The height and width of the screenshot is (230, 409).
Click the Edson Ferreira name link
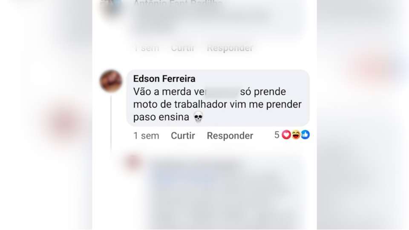pyautogui.click(x=164, y=79)
